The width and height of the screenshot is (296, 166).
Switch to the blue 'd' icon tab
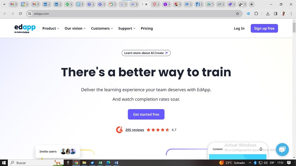click(199, 4)
